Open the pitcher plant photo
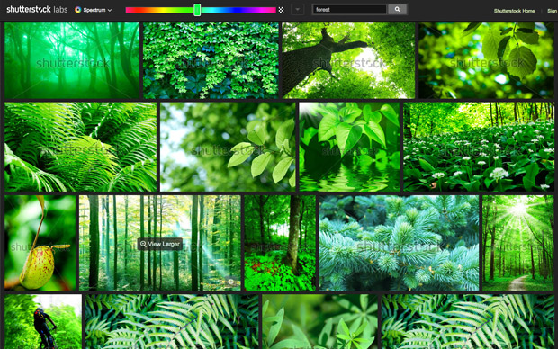Viewport: 558px width, 349px height. coord(40,243)
